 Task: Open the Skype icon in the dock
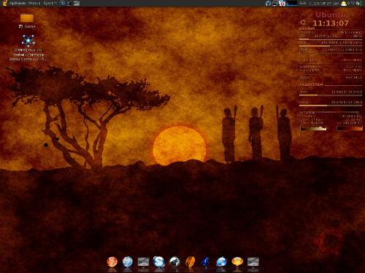click(159, 262)
